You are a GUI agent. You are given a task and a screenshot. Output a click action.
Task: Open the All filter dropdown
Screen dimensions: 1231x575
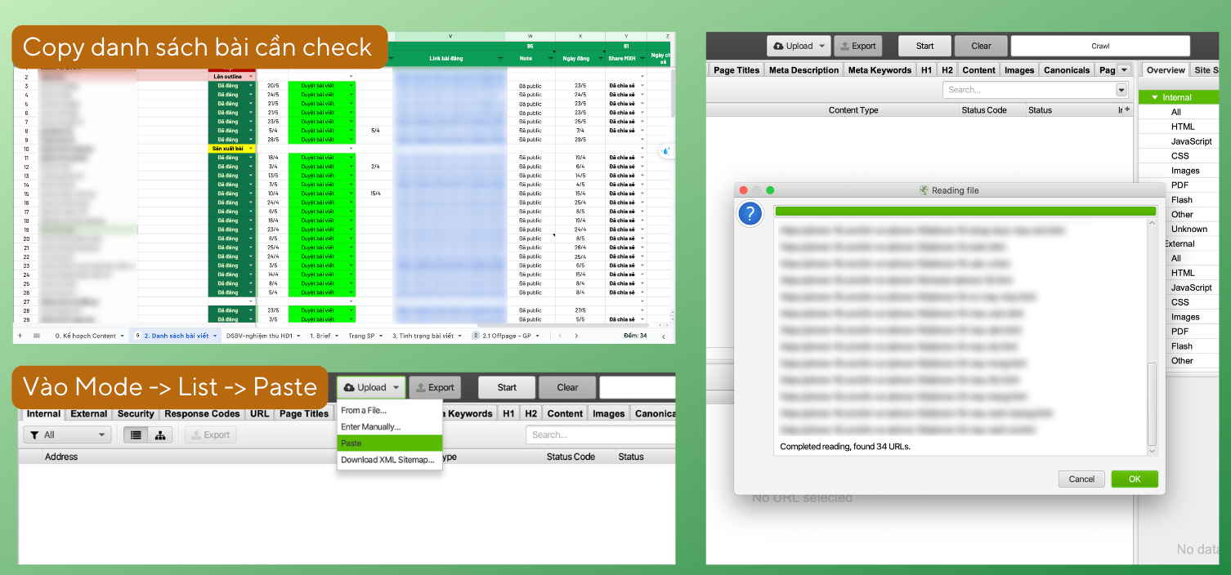[x=67, y=435]
